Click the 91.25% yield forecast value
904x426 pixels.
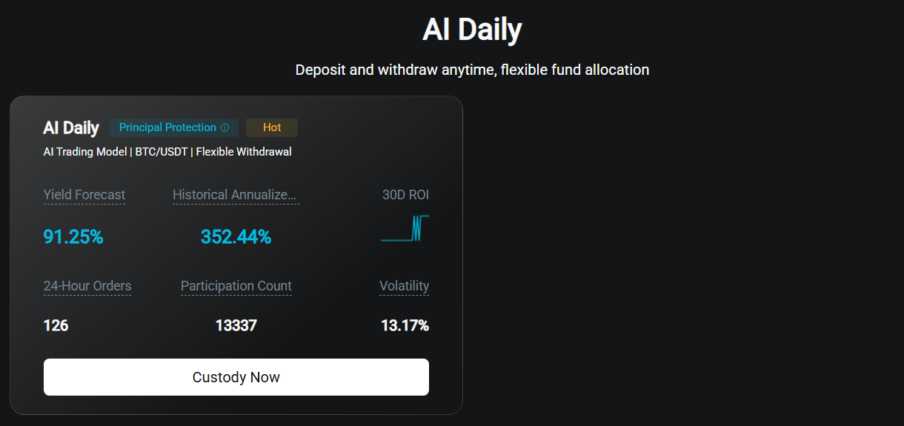[73, 237]
